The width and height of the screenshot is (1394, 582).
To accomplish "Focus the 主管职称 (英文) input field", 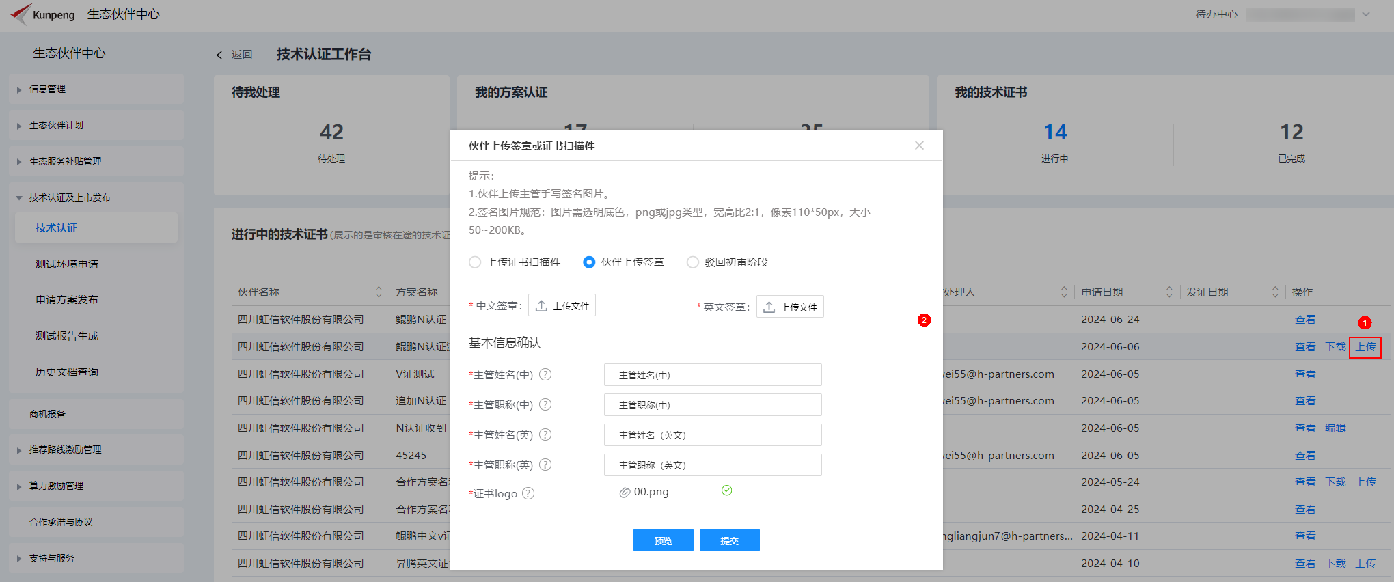I will [x=713, y=465].
